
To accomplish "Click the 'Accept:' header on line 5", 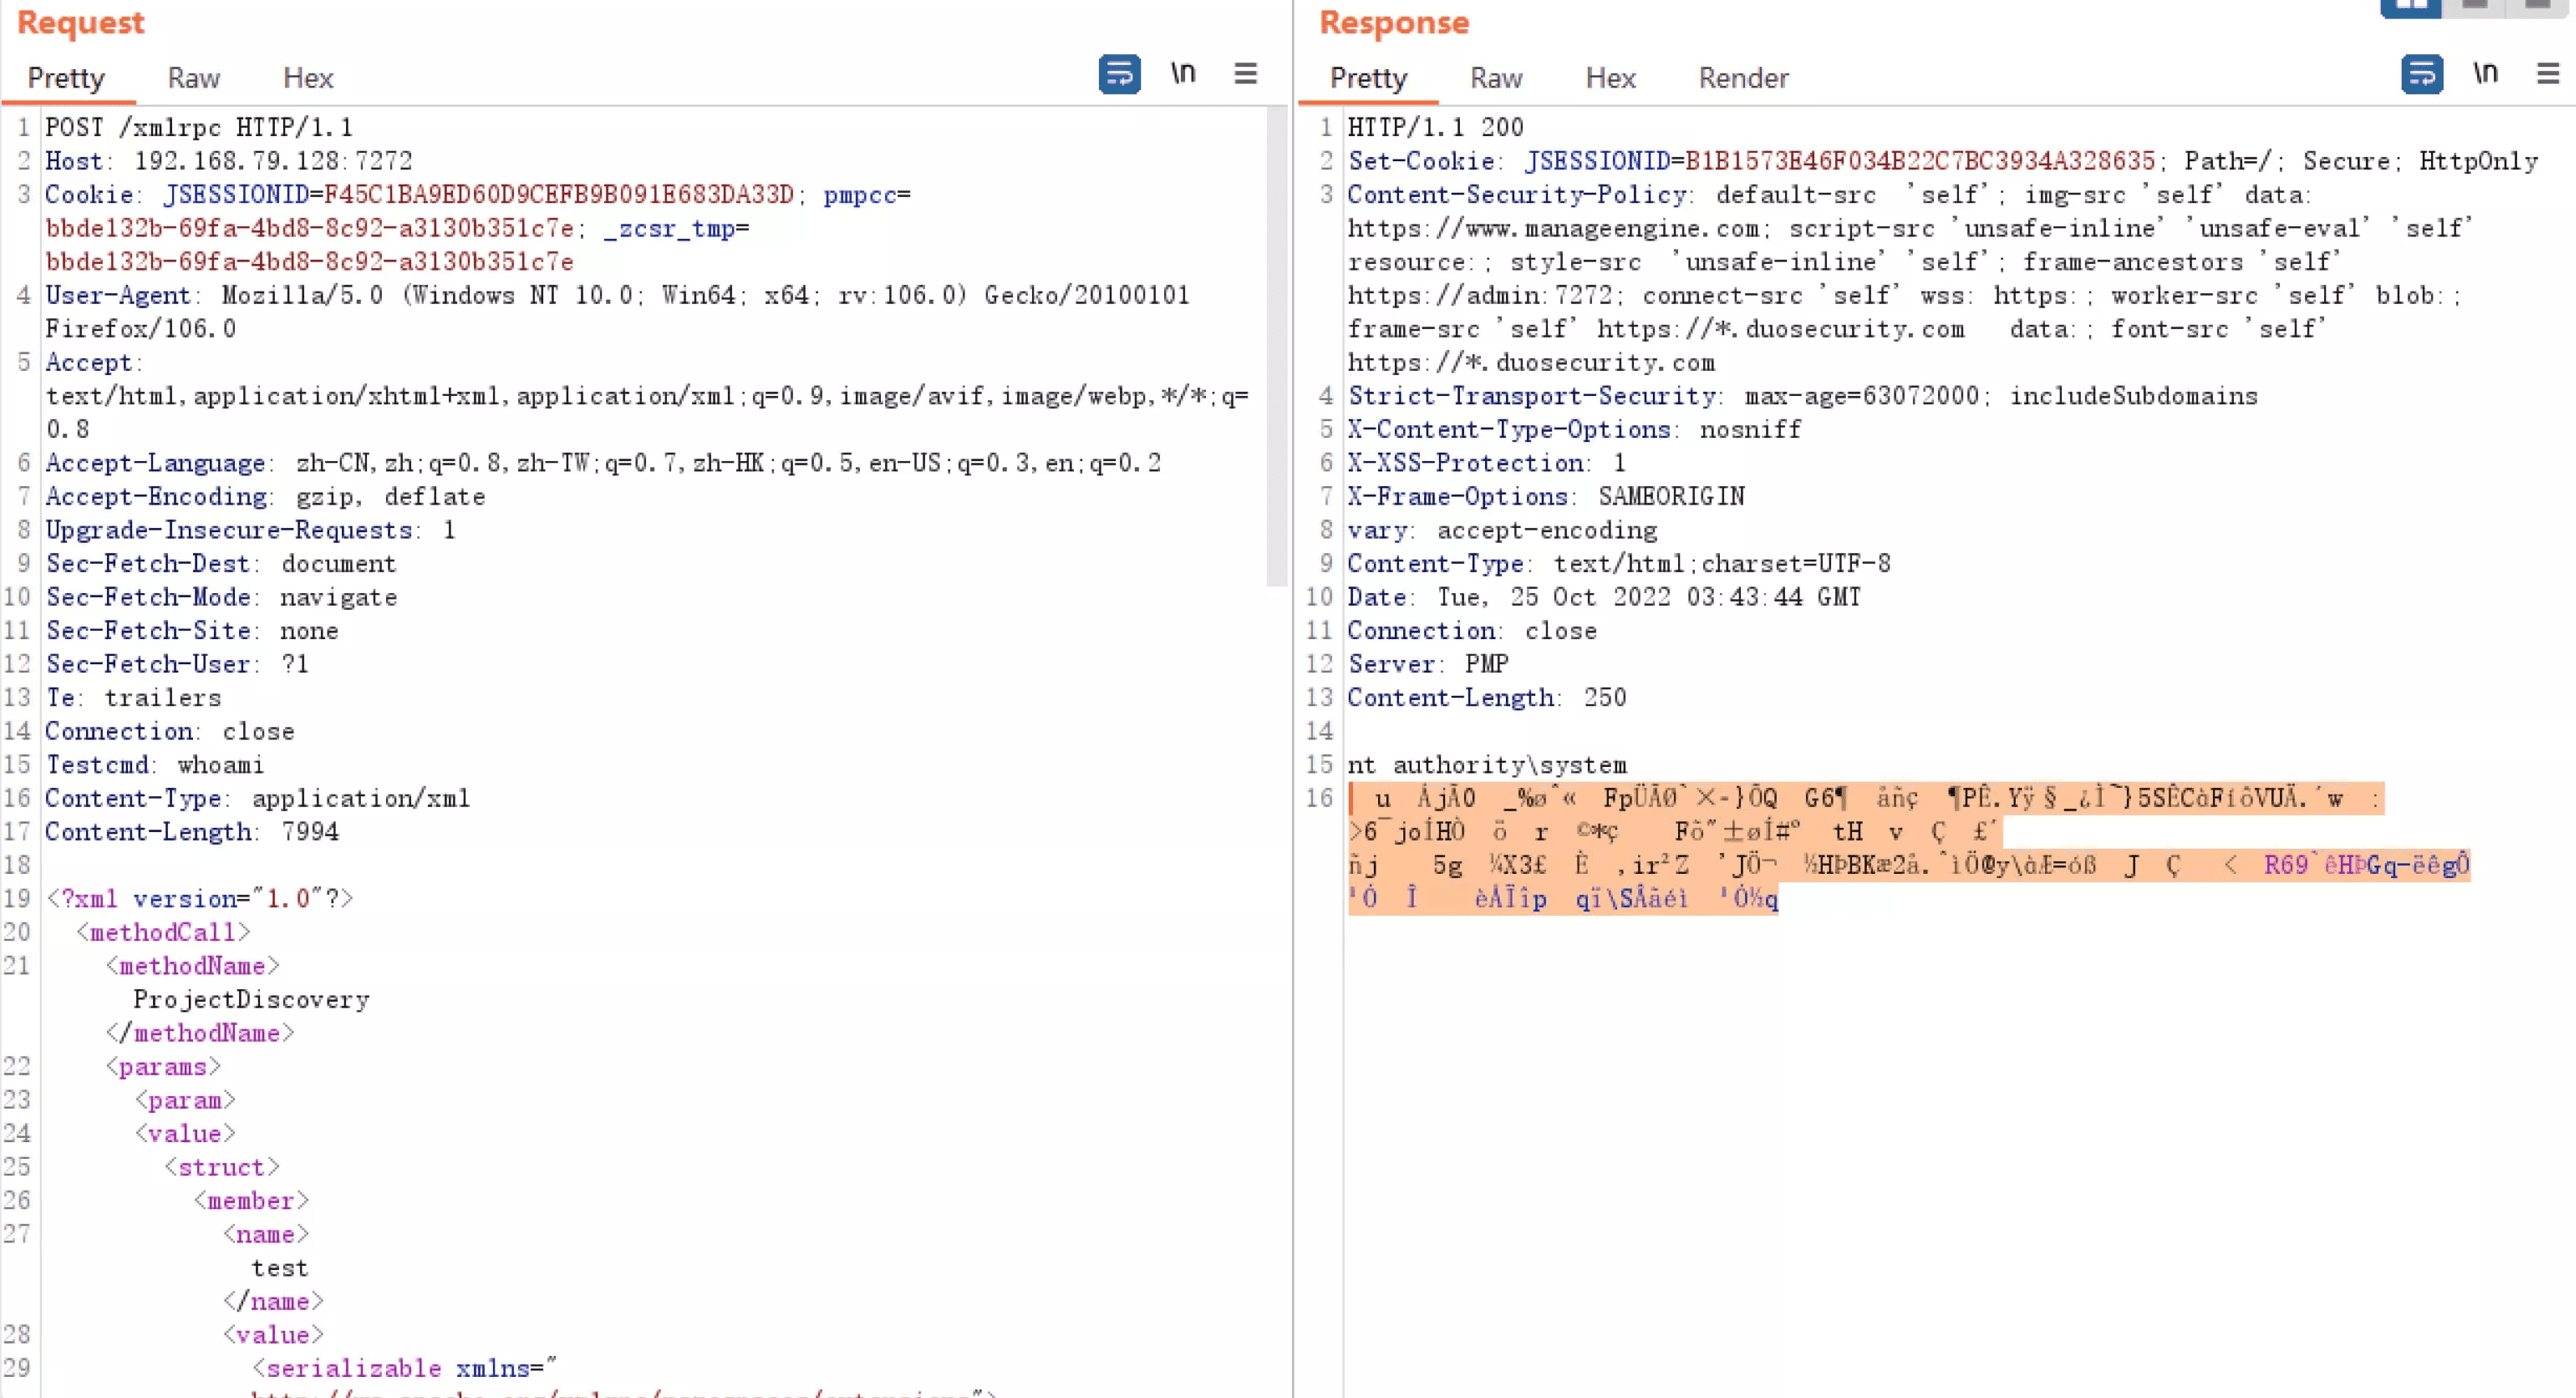I will tap(93, 362).
